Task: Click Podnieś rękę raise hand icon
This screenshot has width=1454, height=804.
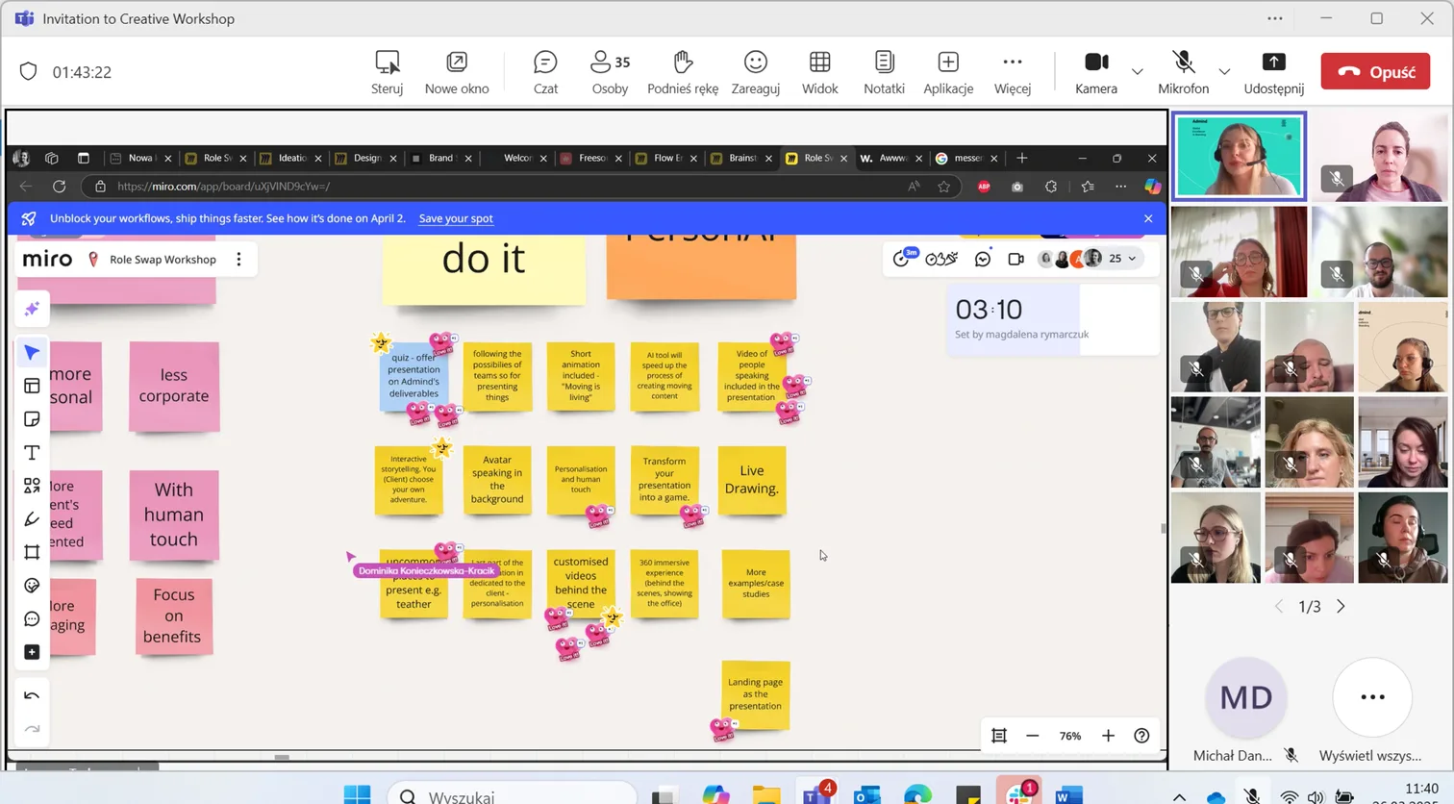Action: (683, 72)
